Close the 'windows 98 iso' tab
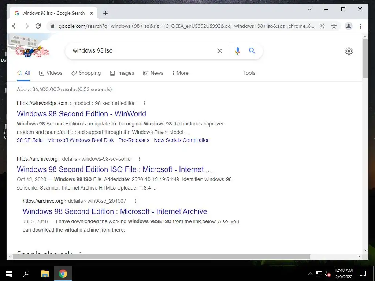The width and height of the screenshot is (375, 281). (x=91, y=13)
